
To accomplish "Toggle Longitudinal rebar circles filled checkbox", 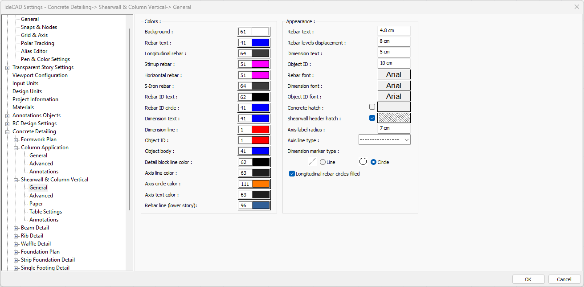I will click(x=292, y=174).
